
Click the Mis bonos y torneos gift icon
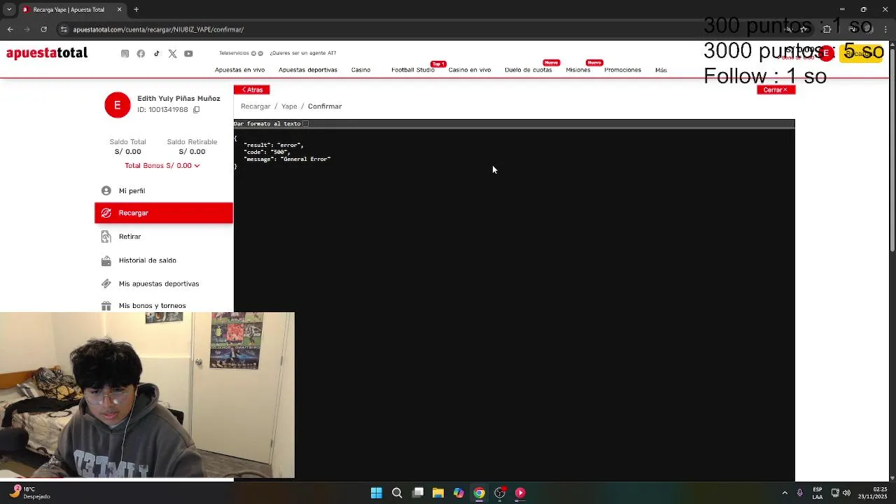[106, 306]
